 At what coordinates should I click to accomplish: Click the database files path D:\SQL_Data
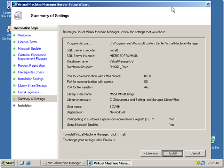[119, 67]
